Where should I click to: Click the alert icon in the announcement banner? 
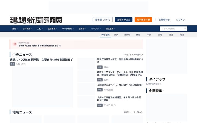pyautogui.click(x=15, y=44)
